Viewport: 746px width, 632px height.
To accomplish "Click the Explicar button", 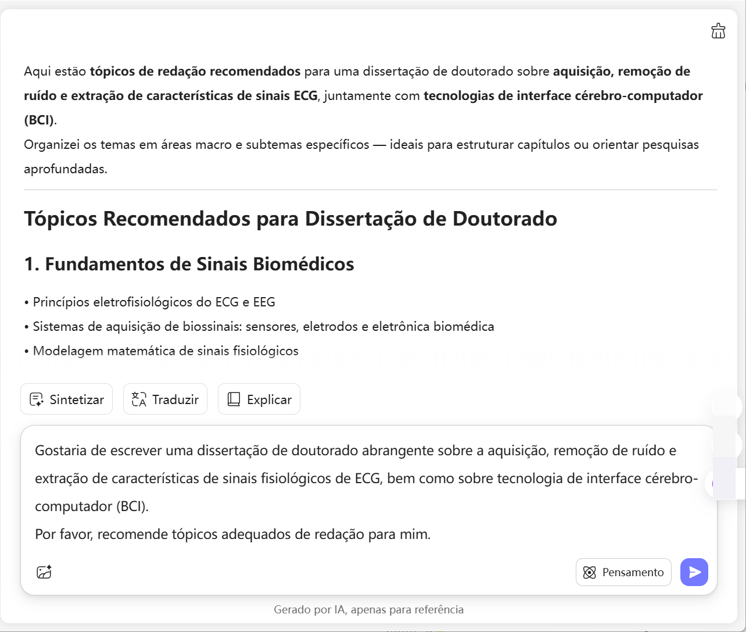I will 259,399.
